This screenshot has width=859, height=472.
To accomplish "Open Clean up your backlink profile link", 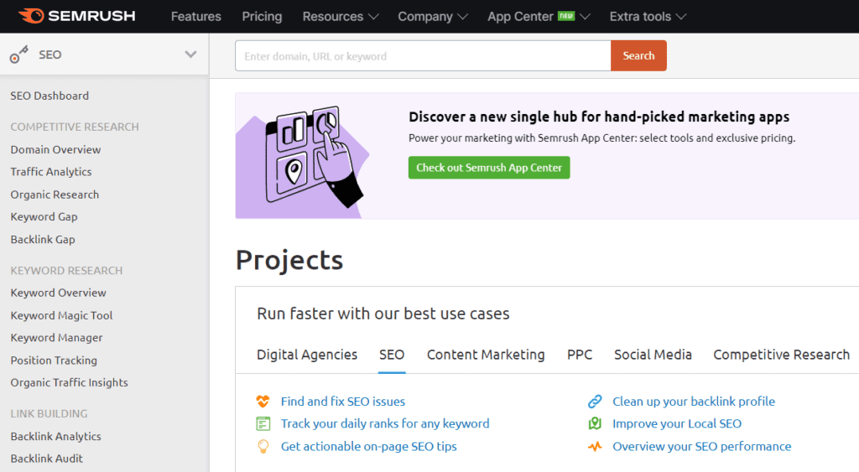I will tap(694, 402).
